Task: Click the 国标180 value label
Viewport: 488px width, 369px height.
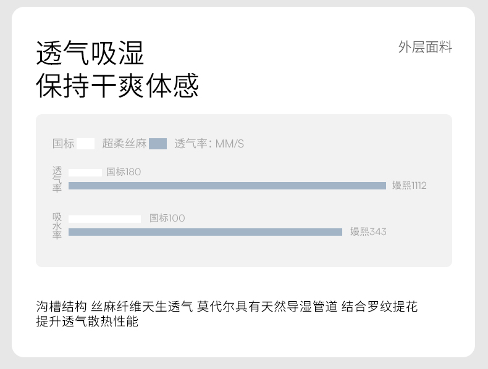Action: [x=124, y=172]
